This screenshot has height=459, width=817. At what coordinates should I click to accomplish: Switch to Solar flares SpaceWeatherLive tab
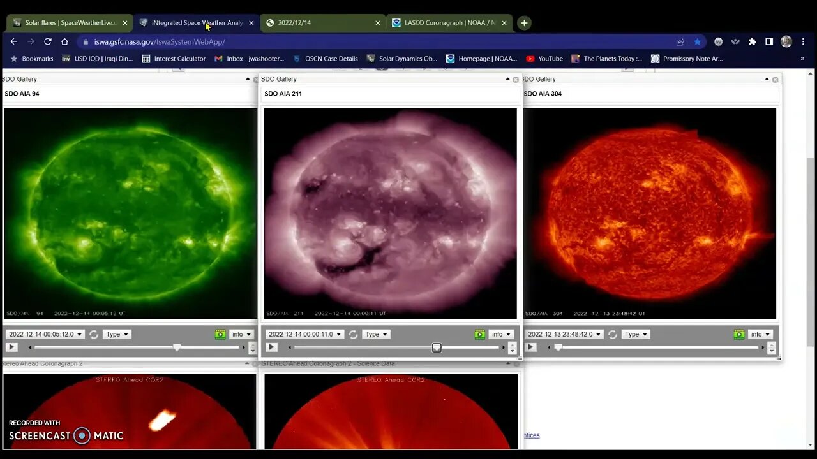pos(70,23)
